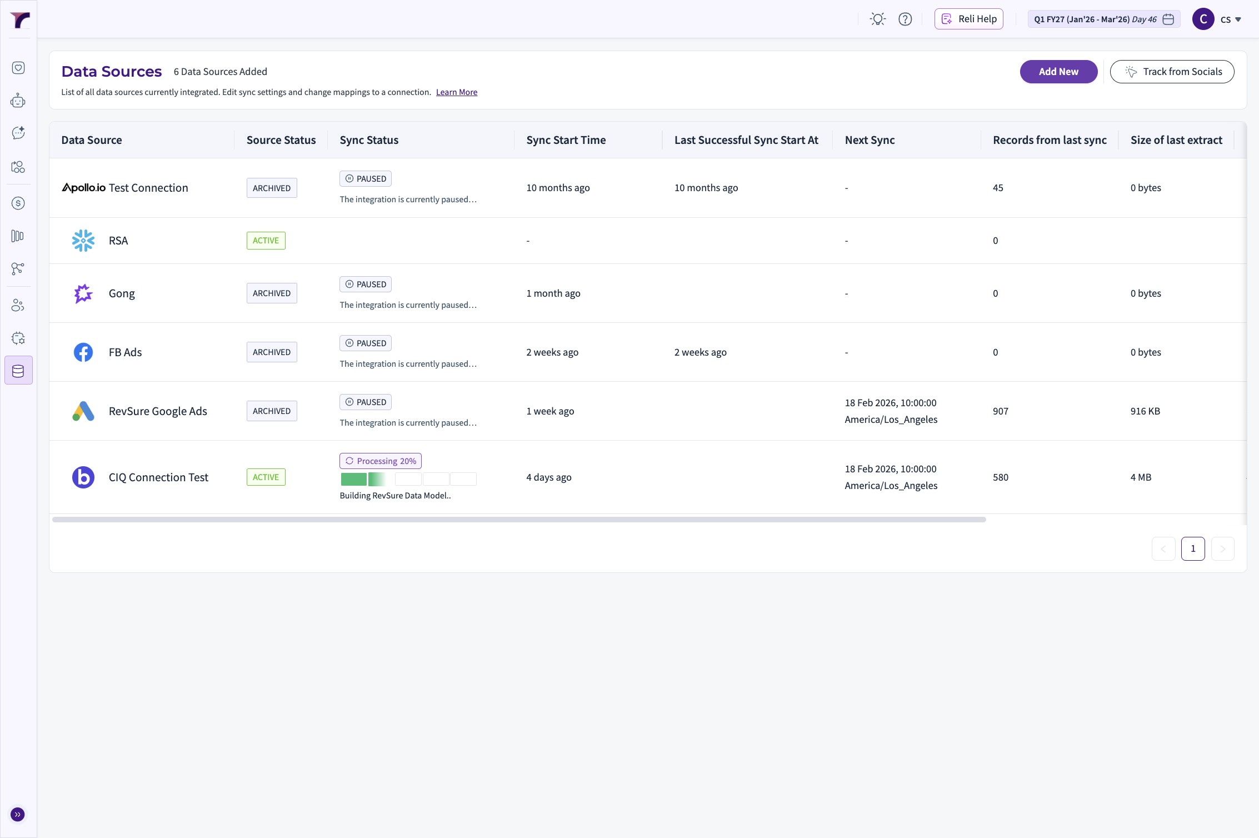1259x838 pixels.
Task: Click the Add New data source button
Action: [1058, 72]
